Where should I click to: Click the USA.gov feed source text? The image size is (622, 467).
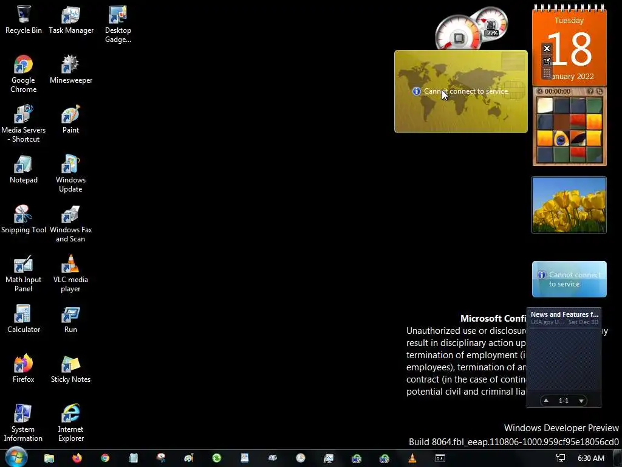547,322
